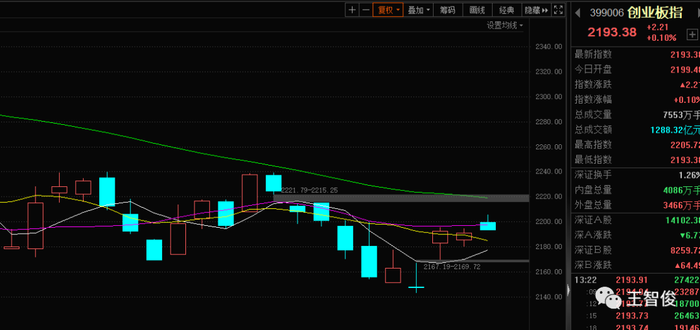
Task: Collapse side panel via divider handle
Action: [568, 291]
